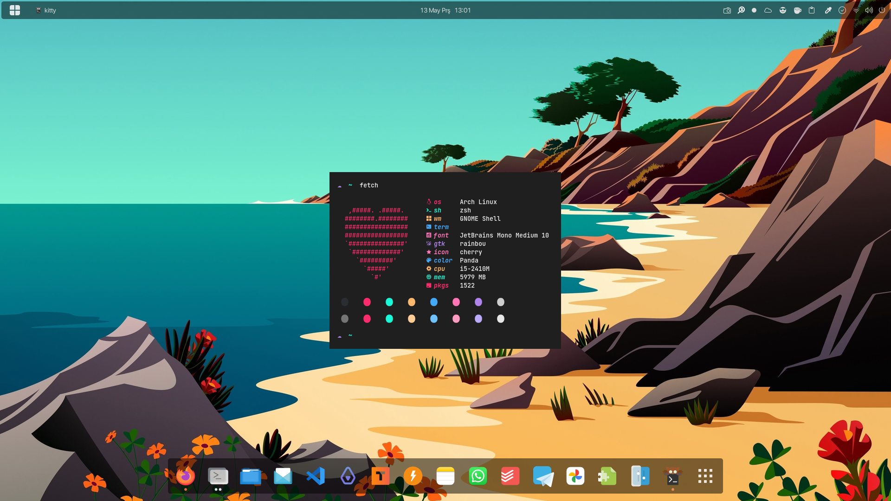Click the solid white circle tray indicator
The width and height of the screenshot is (891, 501).
pyautogui.click(x=754, y=10)
